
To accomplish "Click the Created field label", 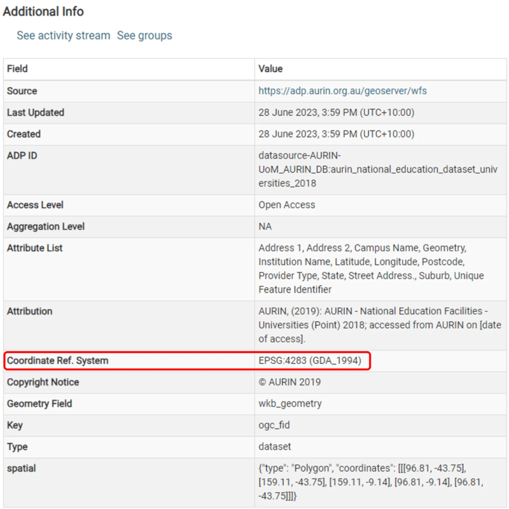I will pyautogui.click(x=24, y=134).
